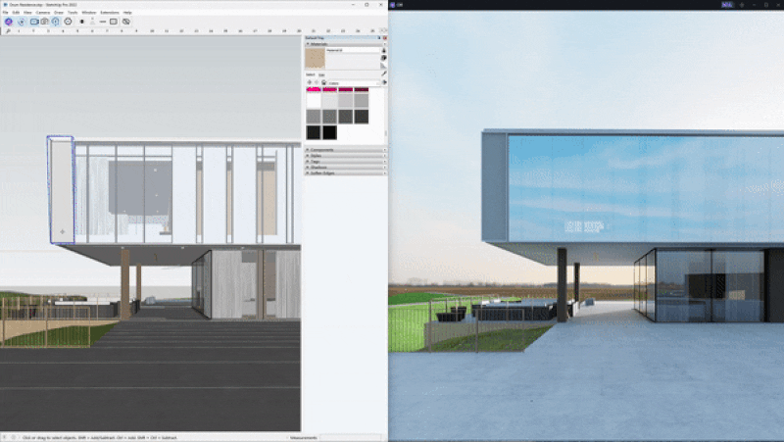The height and width of the screenshot is (442, 784).
Task: Click the In Model home icon
Action: [323, 82]
